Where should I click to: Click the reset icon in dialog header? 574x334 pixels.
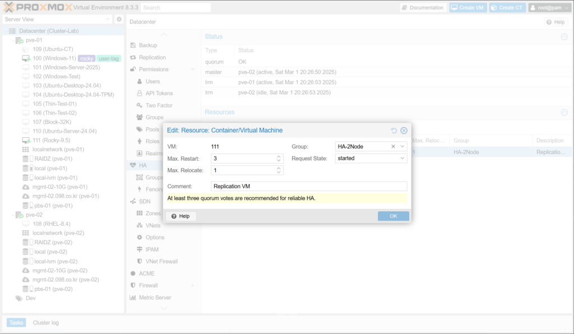[x=394, y=131]
